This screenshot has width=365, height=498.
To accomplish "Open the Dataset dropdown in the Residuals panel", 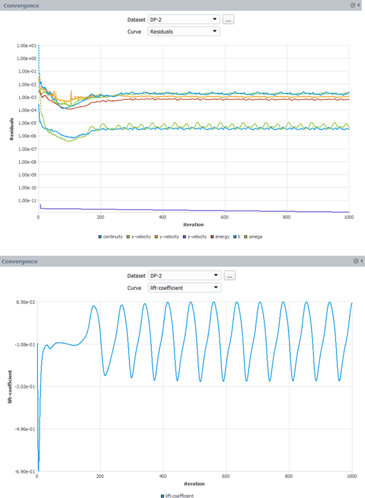I will click(x=183, y=19).
